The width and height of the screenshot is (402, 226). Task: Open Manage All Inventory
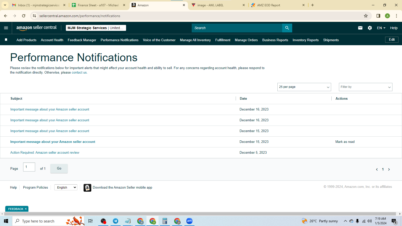point(195,40)
